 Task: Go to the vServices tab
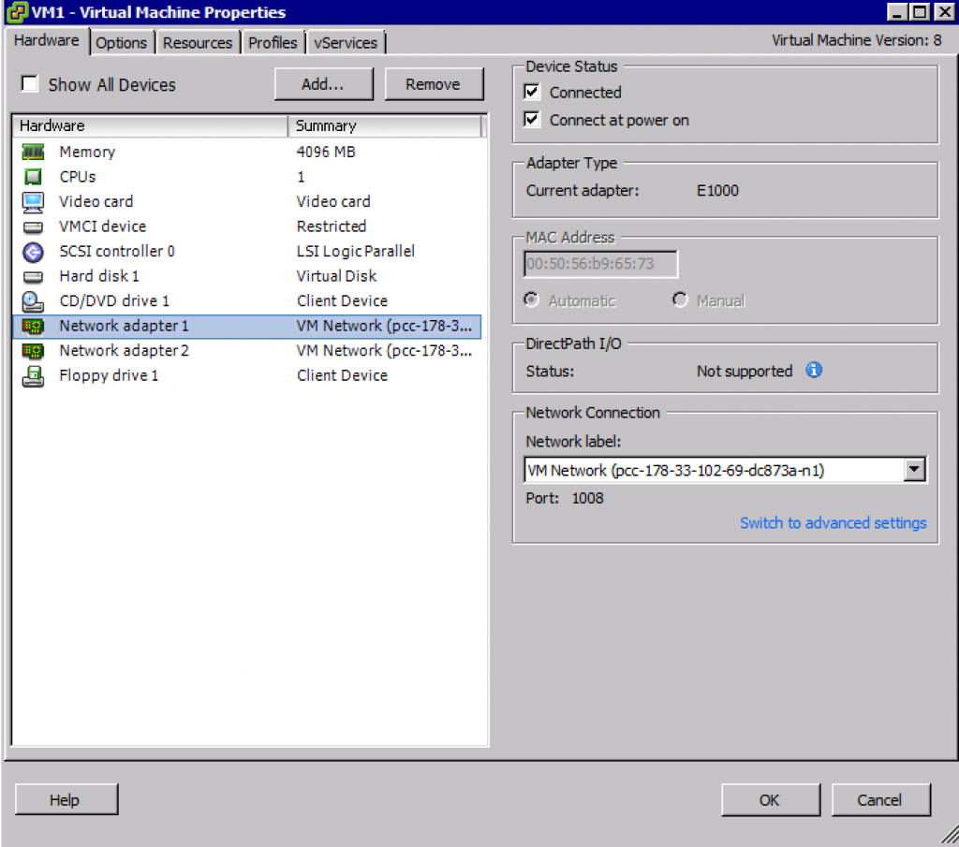point(346,43)
